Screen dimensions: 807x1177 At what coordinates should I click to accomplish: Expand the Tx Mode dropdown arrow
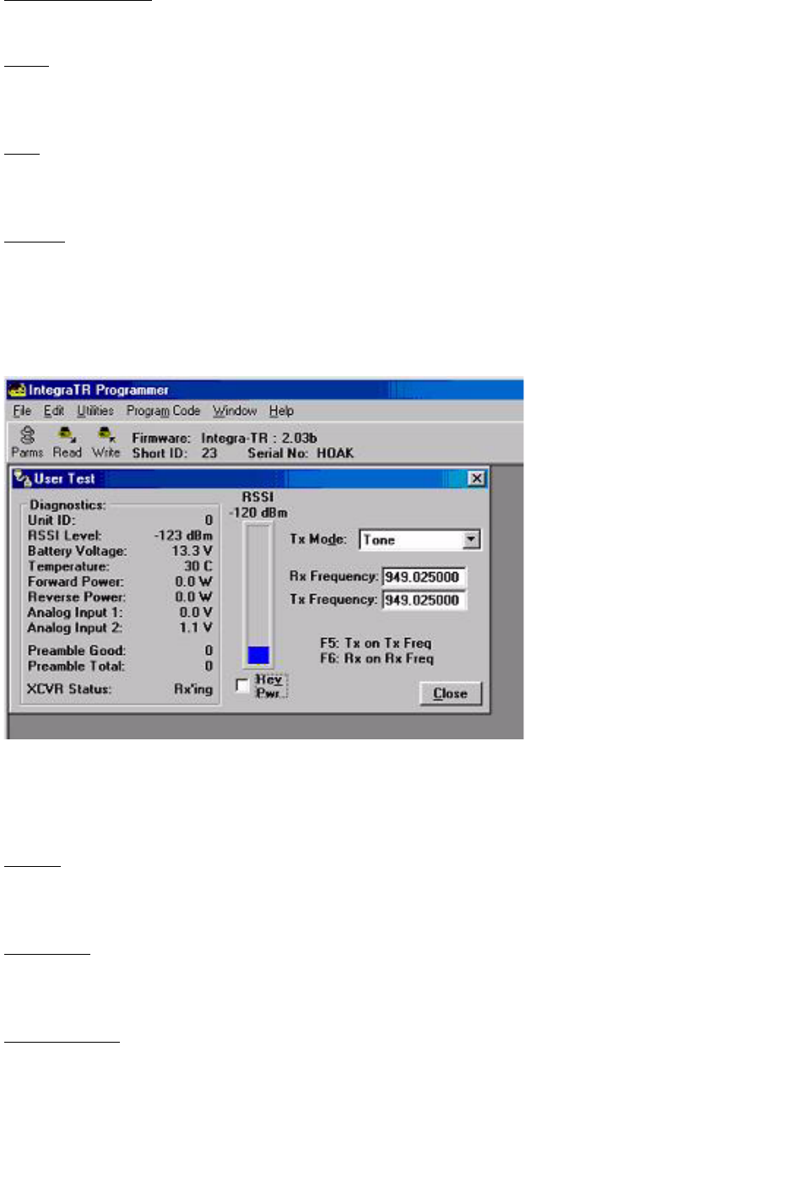(x=472, y=540)
